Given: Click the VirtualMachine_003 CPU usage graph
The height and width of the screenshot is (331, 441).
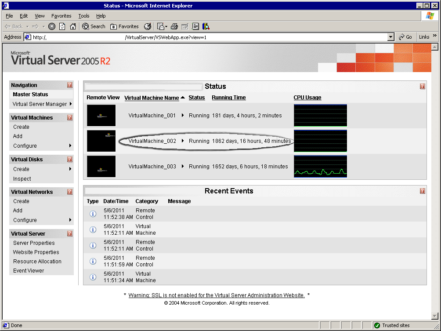Looking at the screenshot, I should point(320,167).
